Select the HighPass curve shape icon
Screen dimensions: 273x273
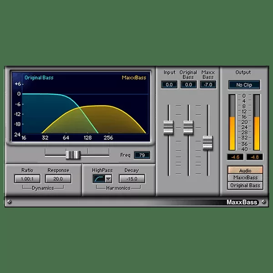tap(99, 179)
